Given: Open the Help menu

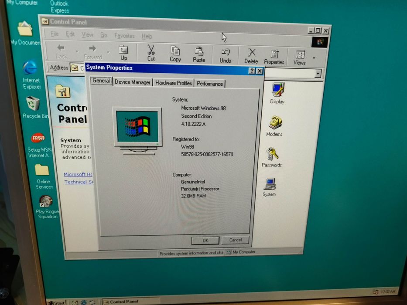Looking at the screenshot, I should coord(147,36).
